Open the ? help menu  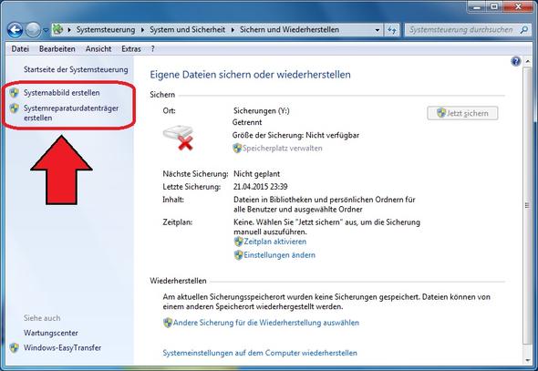[152, 49]
